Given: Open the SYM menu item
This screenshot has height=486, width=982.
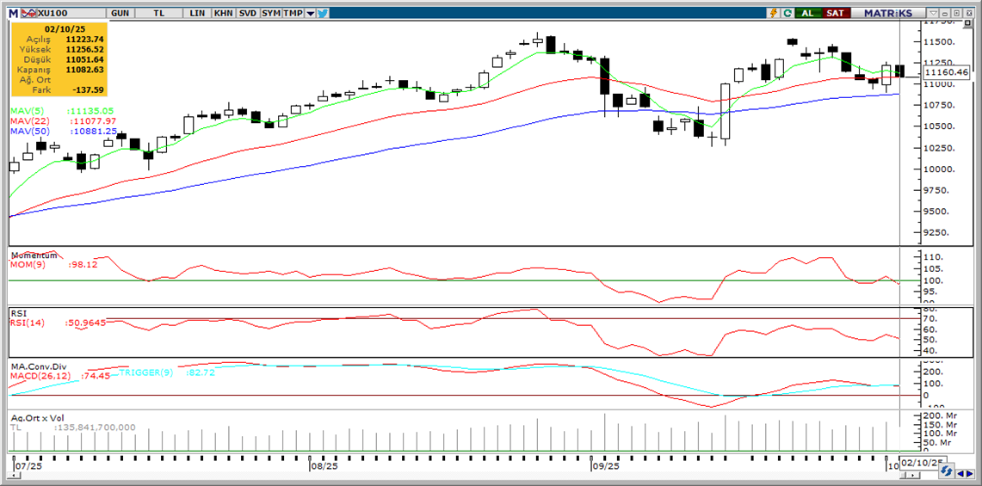Looking at the screenshot, I should 271,13.
